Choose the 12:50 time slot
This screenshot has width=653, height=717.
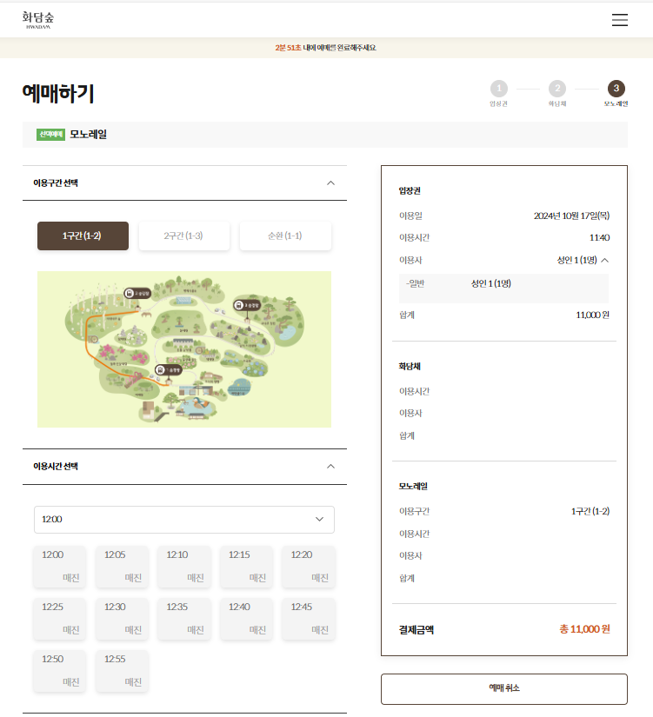(x=59, y=671)
